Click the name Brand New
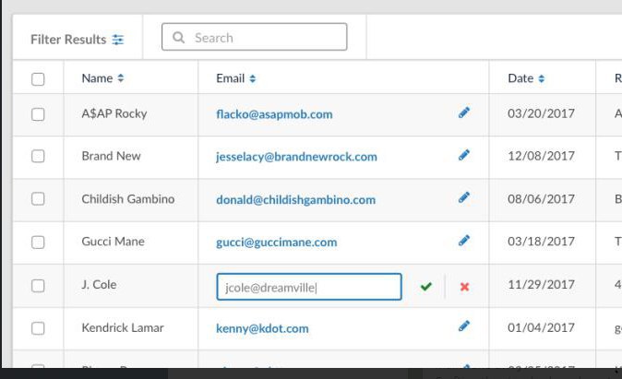The image size is (622, 379). coord(111,156)
